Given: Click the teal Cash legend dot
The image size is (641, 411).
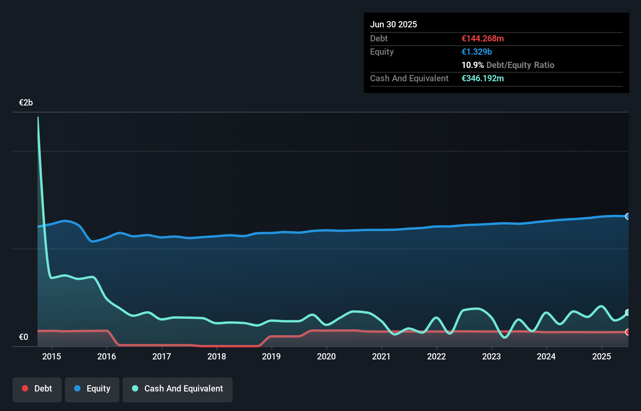Looking at the screenshot, I should click(x=135, y=388).
